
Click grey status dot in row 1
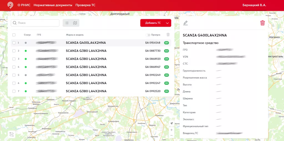(26, 43)
